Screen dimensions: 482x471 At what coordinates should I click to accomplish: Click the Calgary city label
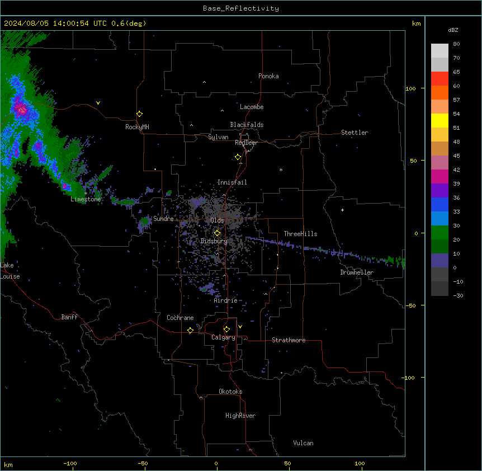(223, 337)
